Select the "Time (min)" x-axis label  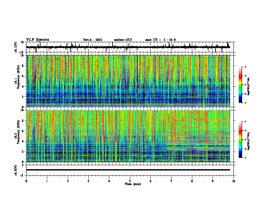133,184
